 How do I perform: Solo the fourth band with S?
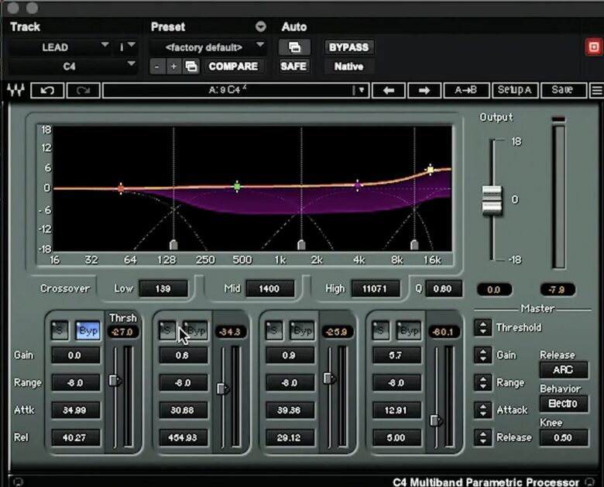380,330
